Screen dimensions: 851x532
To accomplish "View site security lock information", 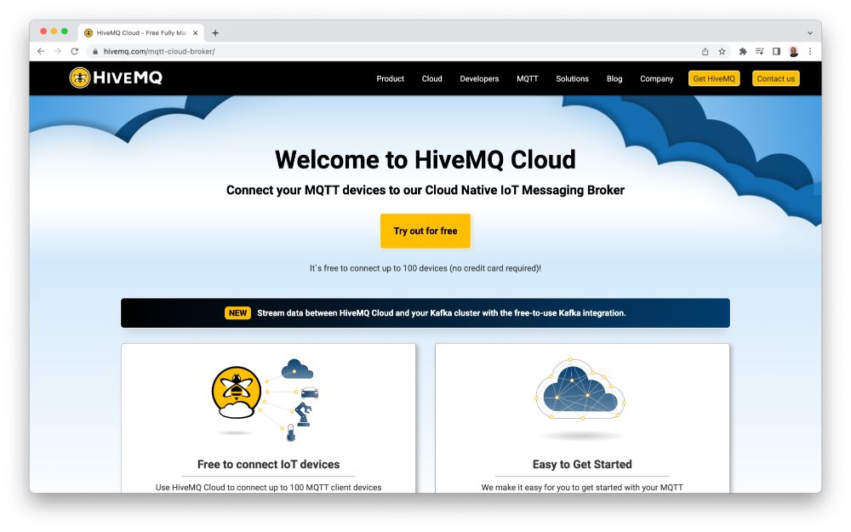I will coord(95,52).
